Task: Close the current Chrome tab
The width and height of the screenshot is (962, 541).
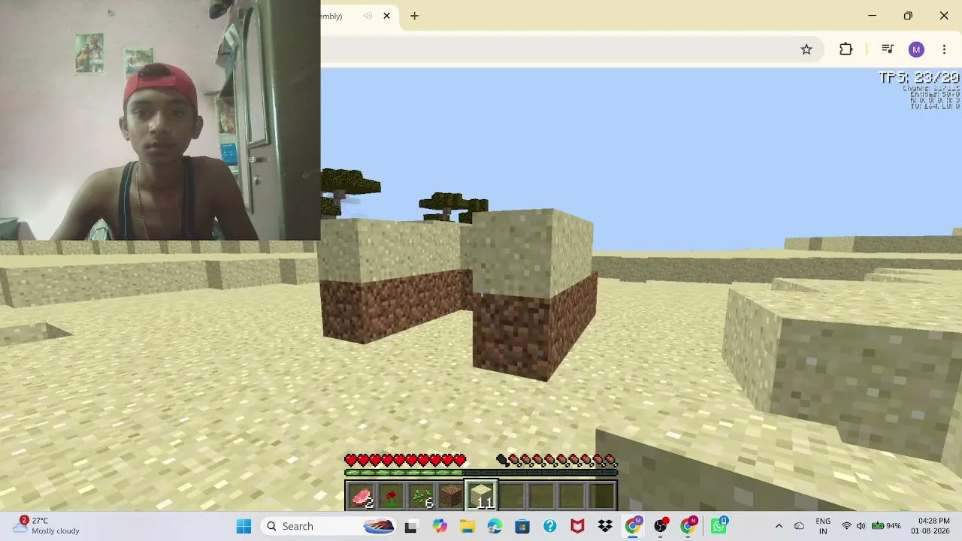Action: point(387,16)
